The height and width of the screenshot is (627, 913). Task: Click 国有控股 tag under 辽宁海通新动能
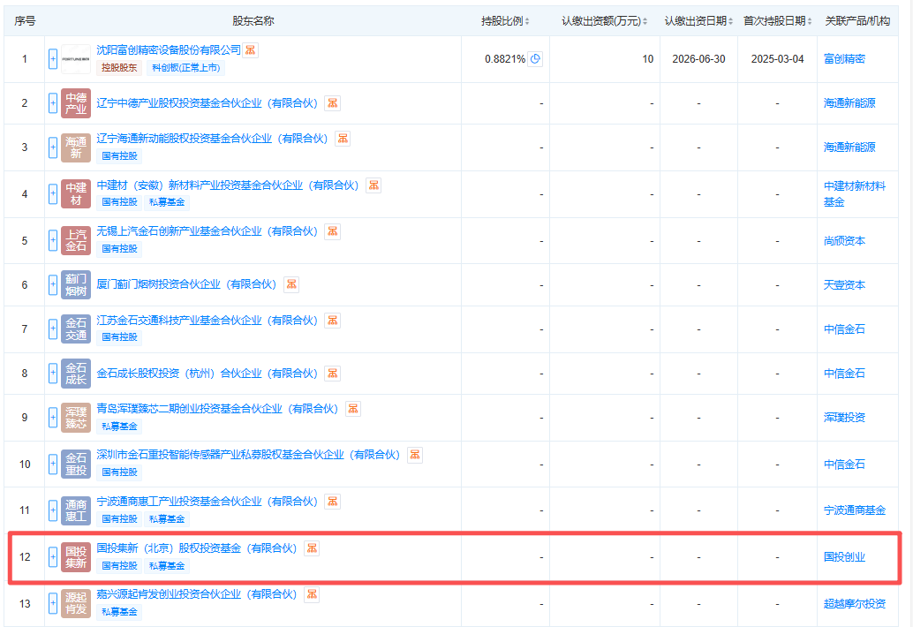[x=119, y=156]
